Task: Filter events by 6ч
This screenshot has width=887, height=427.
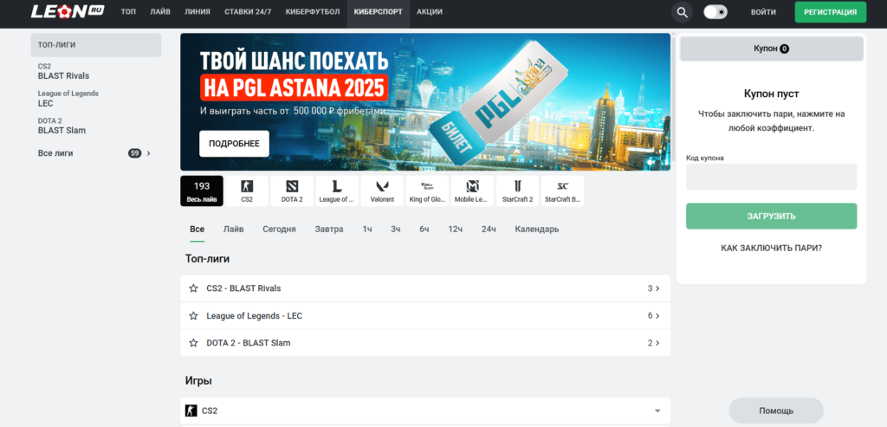Action: coord(424,229)
